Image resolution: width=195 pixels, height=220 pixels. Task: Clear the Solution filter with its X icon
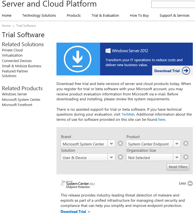tap(120, 157)
